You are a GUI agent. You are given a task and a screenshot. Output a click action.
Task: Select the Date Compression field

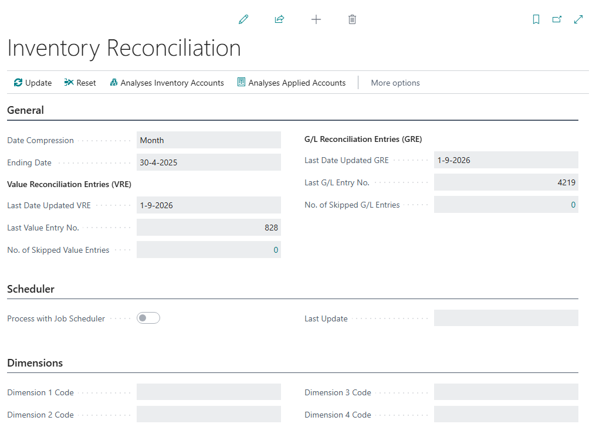click(x=209, y=140)
